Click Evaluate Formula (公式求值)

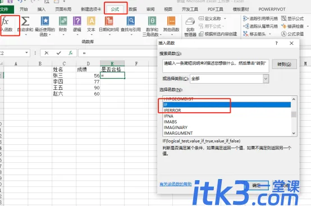click(x=292, y=34)
